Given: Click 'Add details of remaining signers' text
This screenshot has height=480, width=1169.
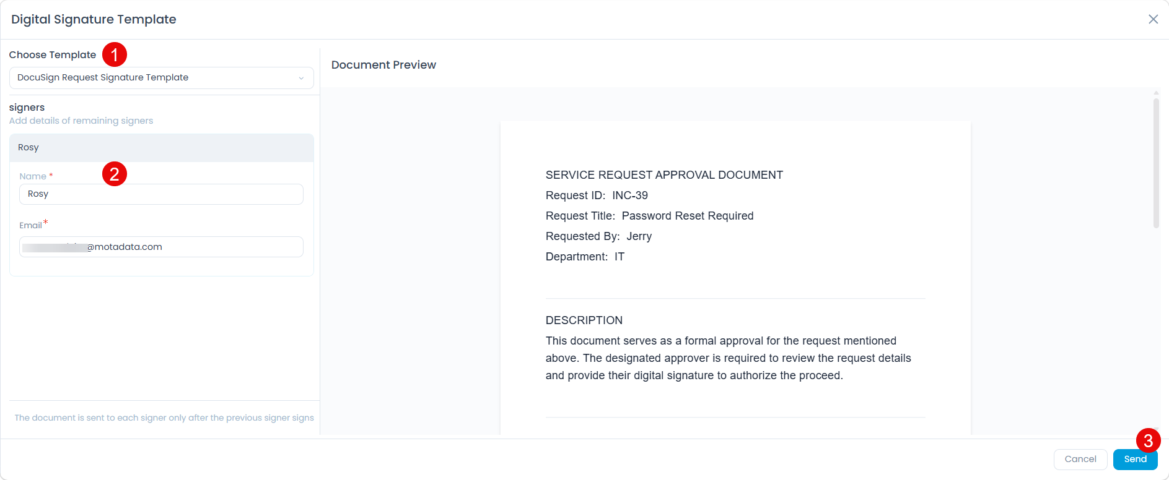Looking at the screenshot, I should [x=81, y=121].
